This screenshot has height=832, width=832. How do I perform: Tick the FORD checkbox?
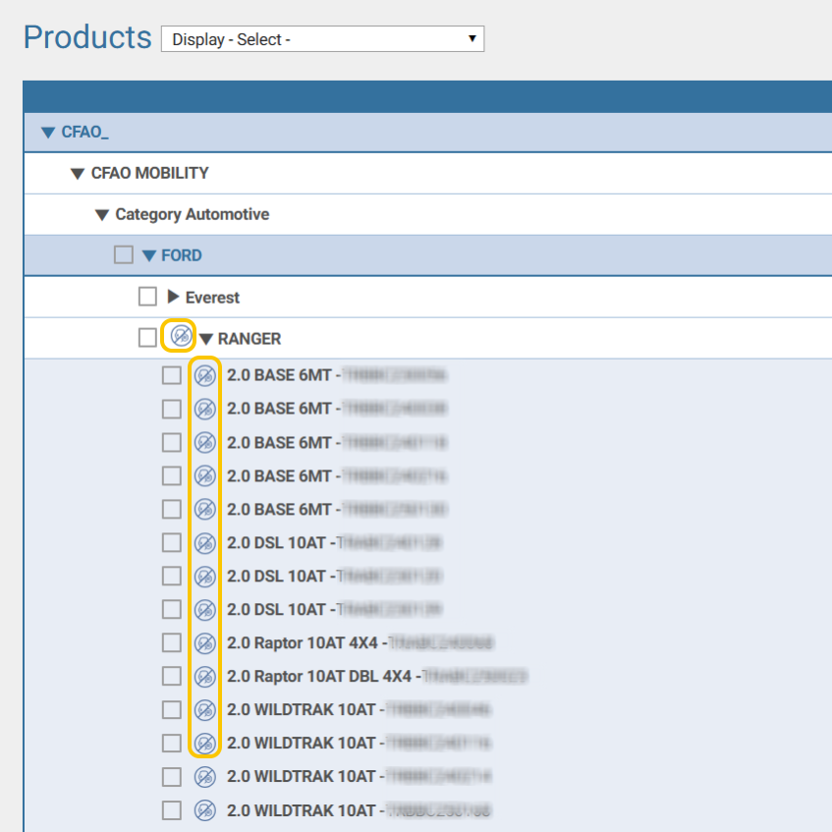pyautogui.click(x=124, y=254)
